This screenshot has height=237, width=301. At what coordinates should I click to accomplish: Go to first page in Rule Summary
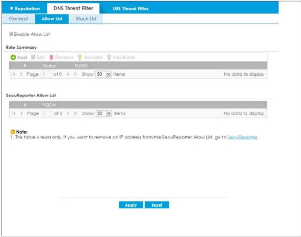(x=13, y=74)
